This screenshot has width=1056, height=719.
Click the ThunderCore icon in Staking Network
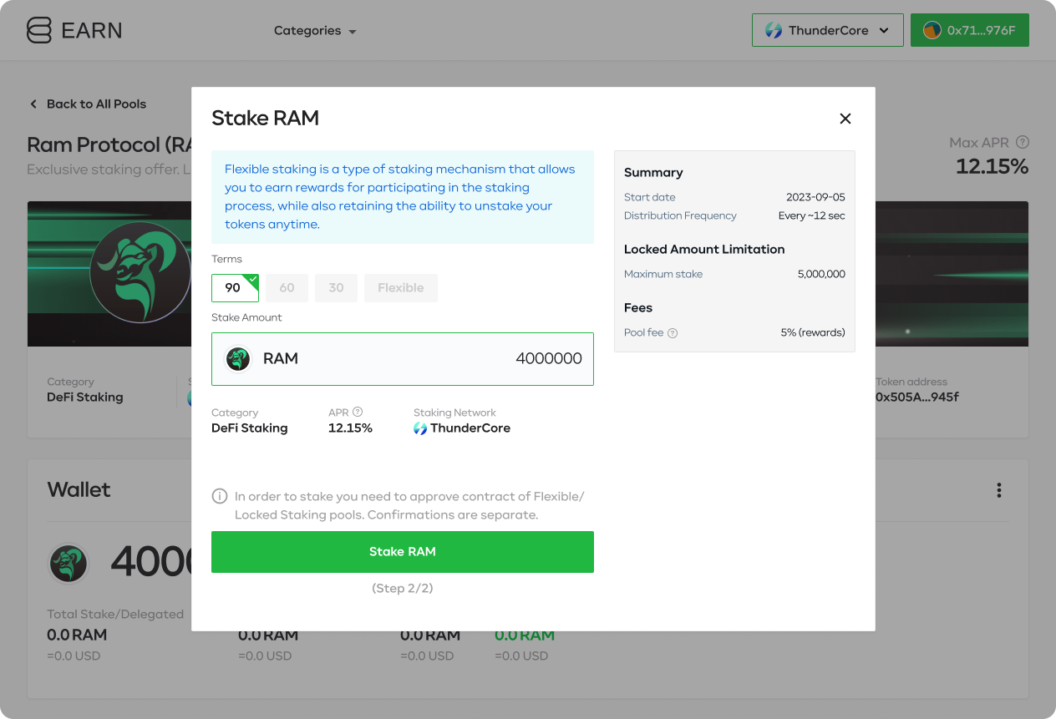pos(420,428)
